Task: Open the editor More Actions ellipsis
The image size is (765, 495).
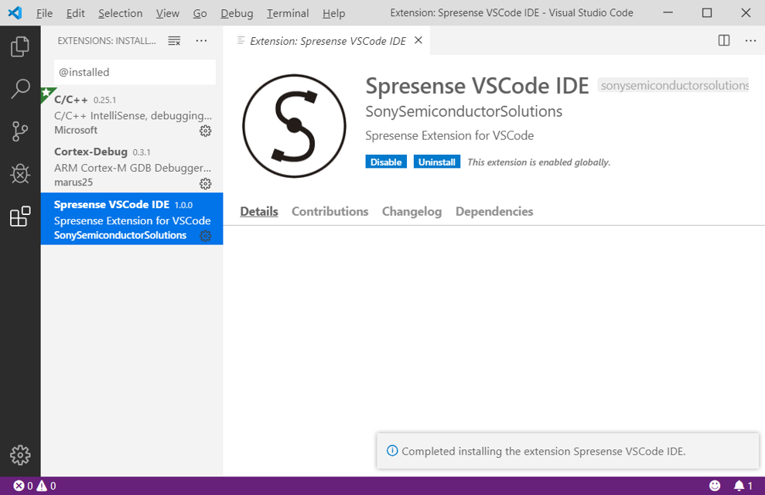Action: [750, 40]
